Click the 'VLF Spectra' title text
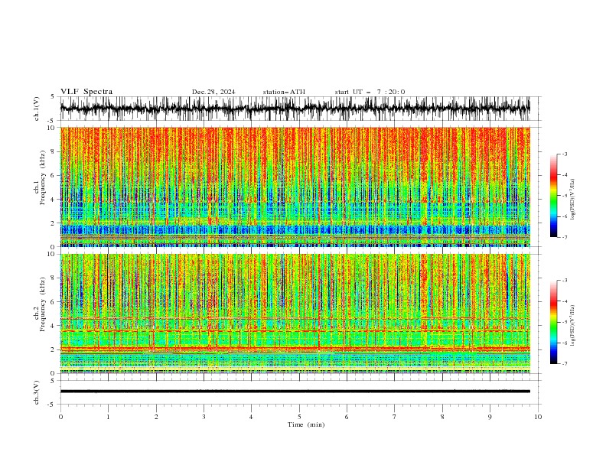Image resolution: width=606 pixels, height=468 pixels. (x=86, y=92)
